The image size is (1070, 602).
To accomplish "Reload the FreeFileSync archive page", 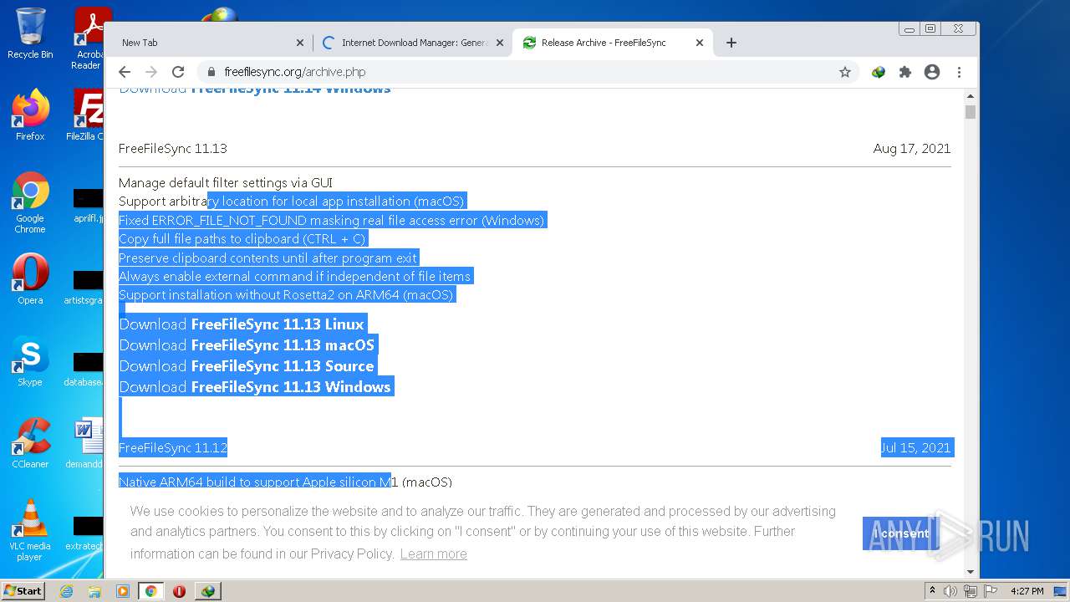I will (178, 72).
